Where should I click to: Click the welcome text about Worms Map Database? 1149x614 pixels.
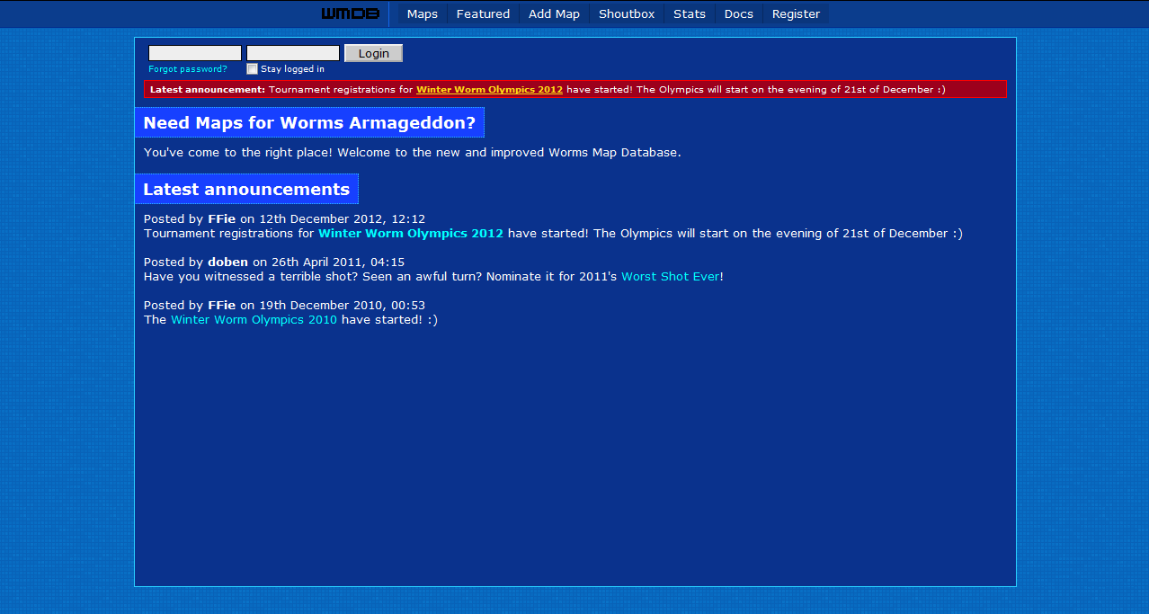click(x=413, y=152)
